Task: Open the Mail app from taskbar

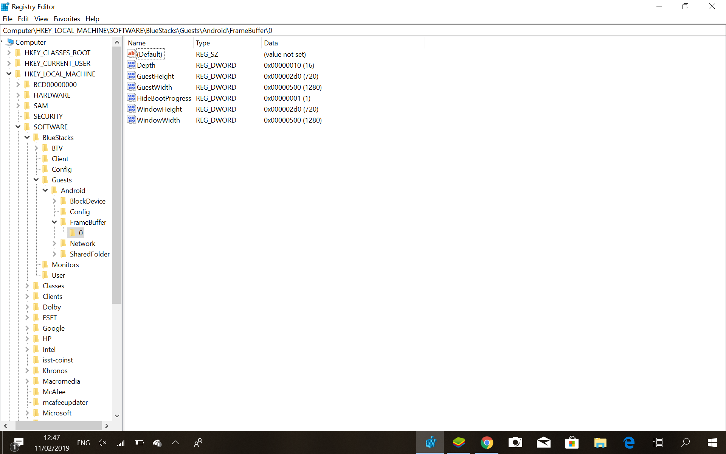Action: coord(544,442)
